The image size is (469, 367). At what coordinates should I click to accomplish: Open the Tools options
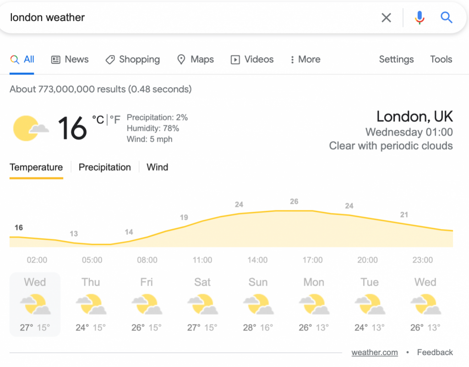pos(441,59)
